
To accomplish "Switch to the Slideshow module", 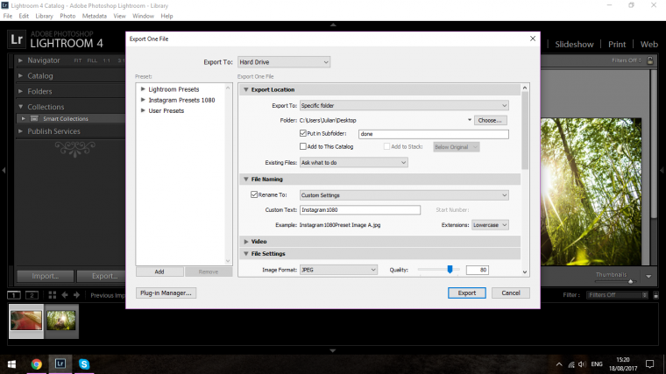I will pos(574,44).
